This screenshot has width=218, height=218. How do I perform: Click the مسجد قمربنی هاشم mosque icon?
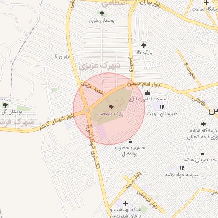tap(203, 154)
